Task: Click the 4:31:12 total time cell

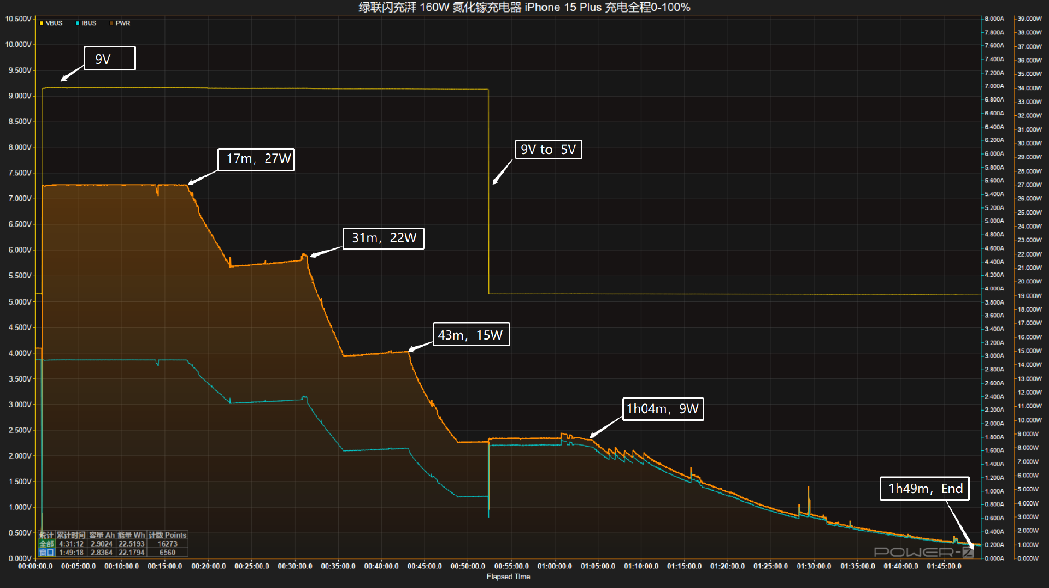Action: [71, 544]
